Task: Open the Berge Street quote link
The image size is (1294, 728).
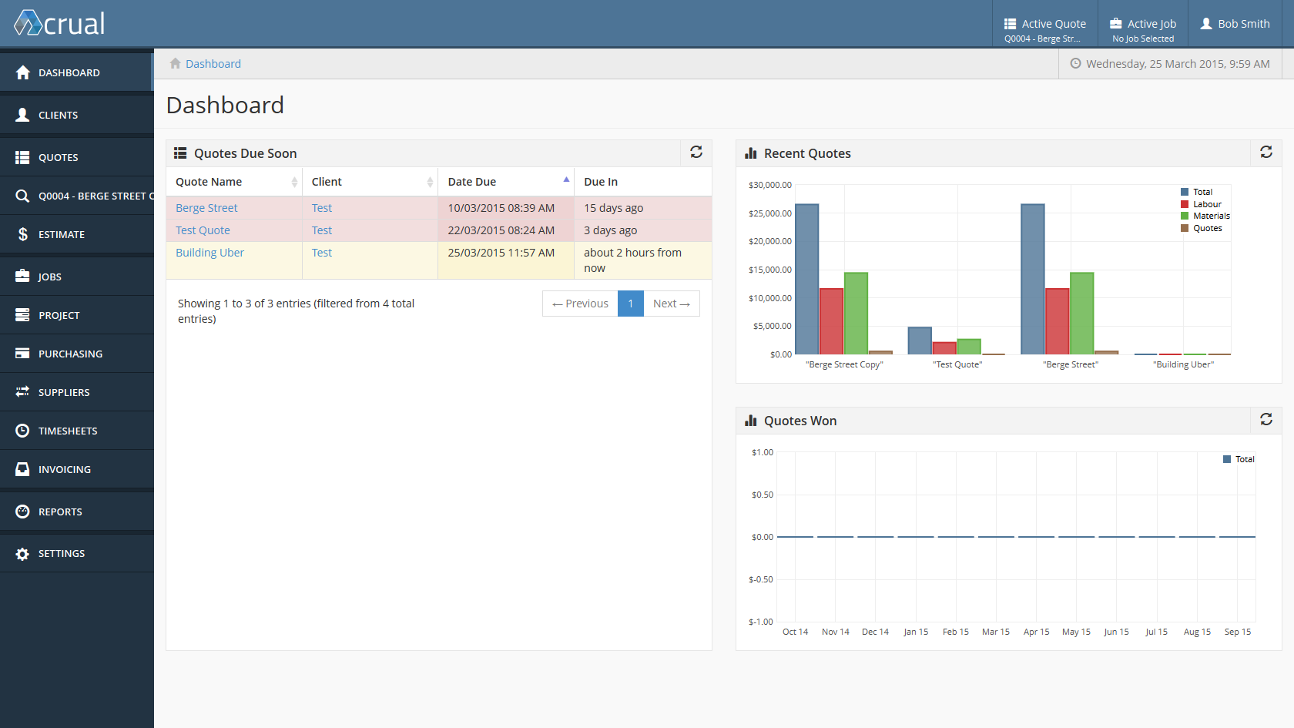Action: [206, 208]
